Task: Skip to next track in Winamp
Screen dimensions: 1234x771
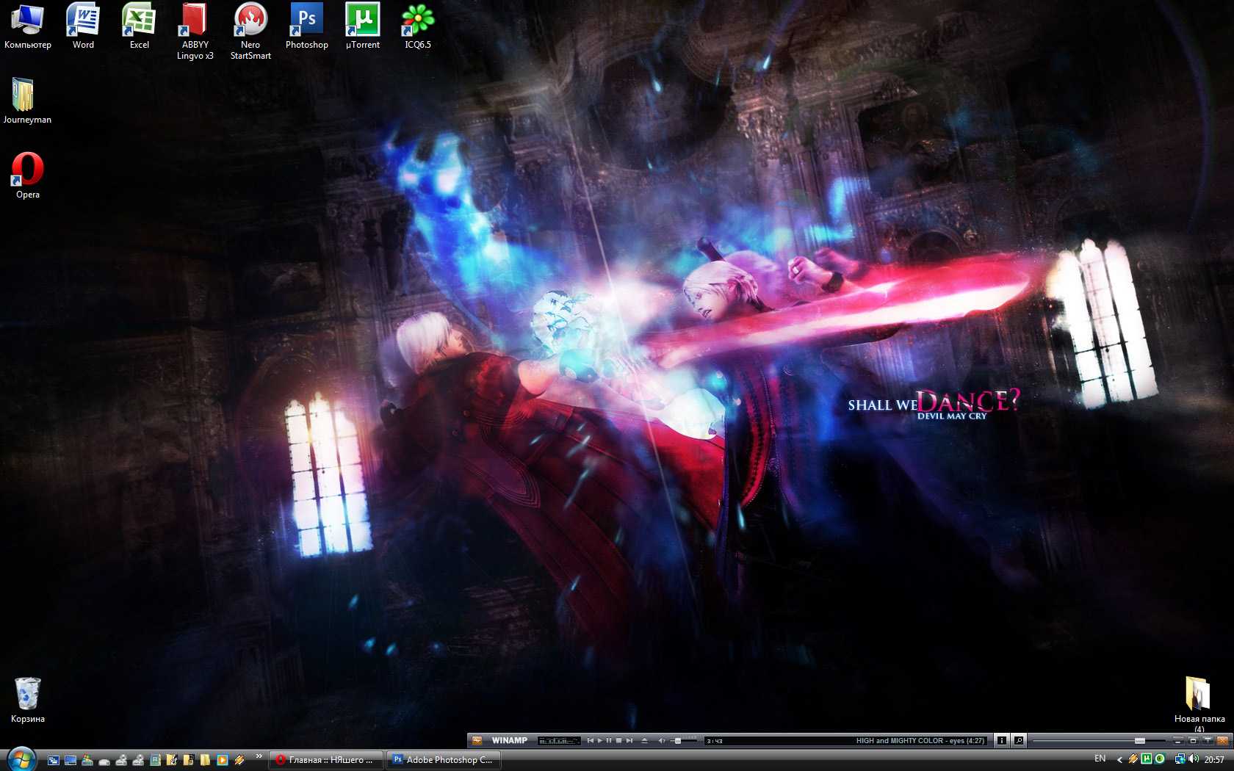Action: click(x=629, y=741)
